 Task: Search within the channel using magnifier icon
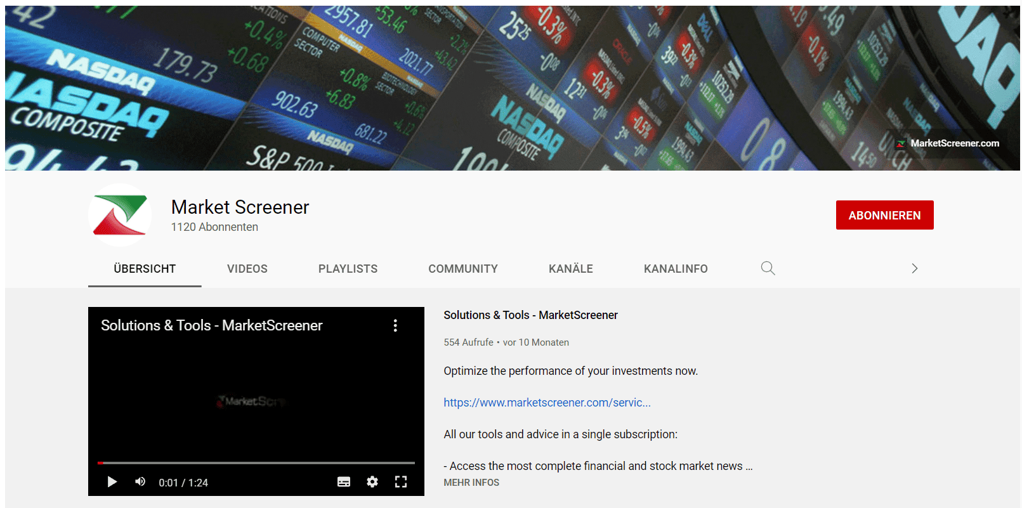pyautogui.click(x=768, y=268)
